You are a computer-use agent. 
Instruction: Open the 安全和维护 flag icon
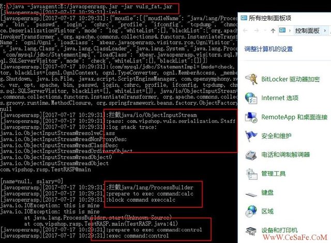(251, 136)
